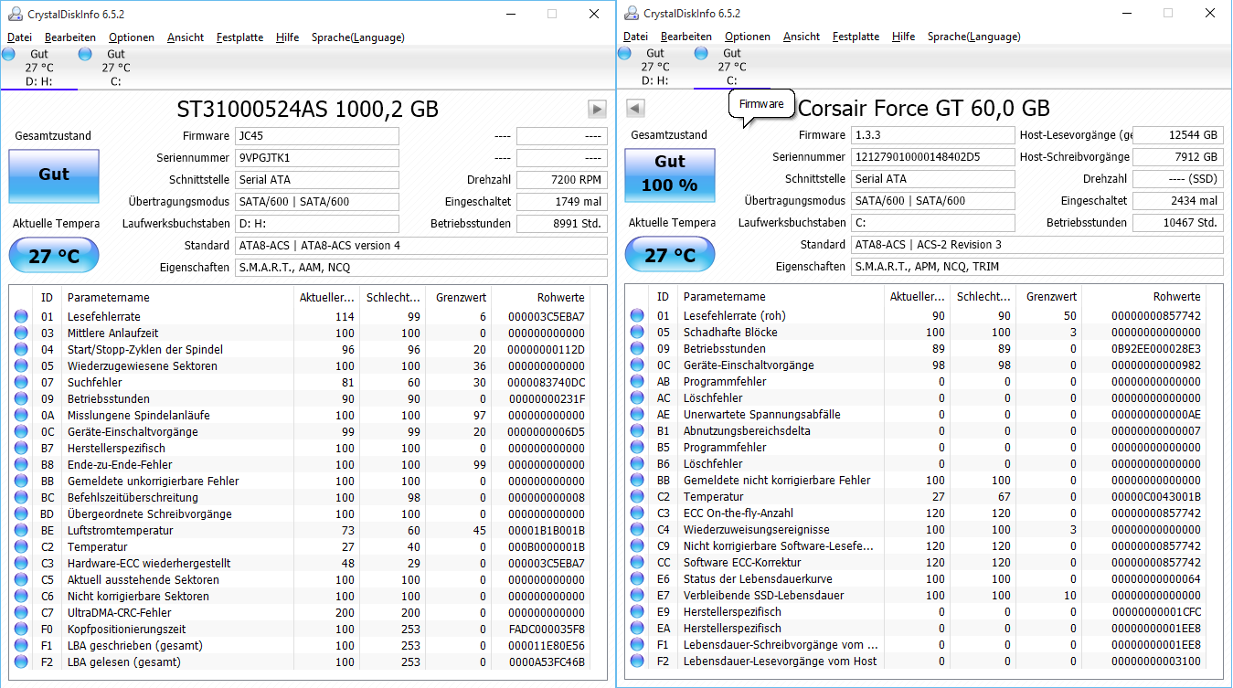The width and height of the screenshot is (1233, 688).
Task: Click Corsair Force GT 60,0 GB disk title
Action: pos(924,109)
